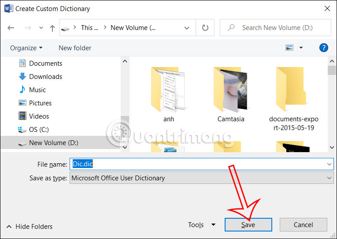The image size is (337, 239).
Task: Select Downloads in the navigation pane
Action: 45,77
